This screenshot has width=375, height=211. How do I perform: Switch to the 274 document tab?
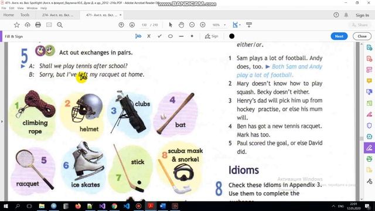click(57, 15)
